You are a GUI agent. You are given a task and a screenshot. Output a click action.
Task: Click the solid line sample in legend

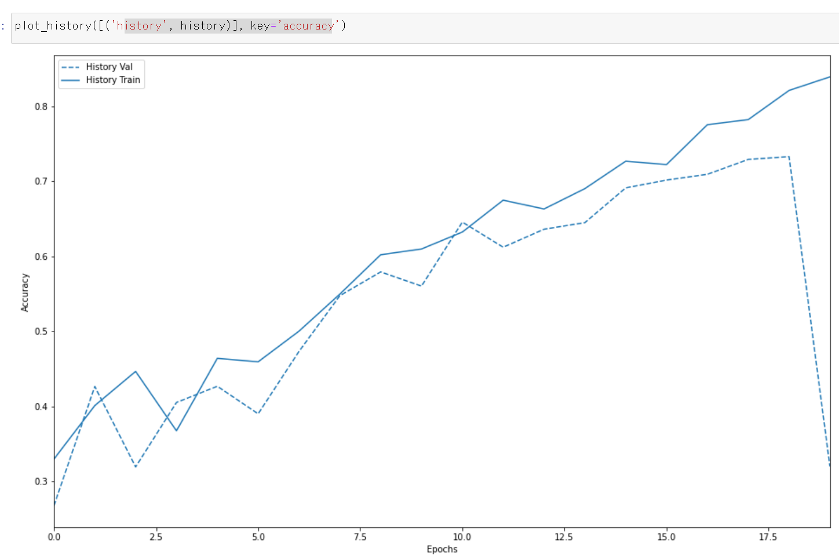70,80
